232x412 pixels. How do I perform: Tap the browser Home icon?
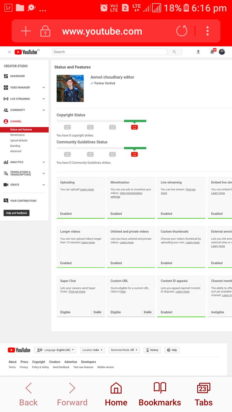pos(116,388)
